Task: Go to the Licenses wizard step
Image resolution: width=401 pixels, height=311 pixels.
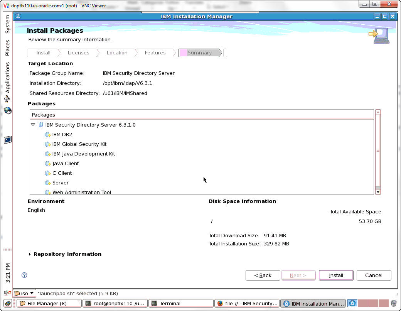Action: [x=78, y=53]
